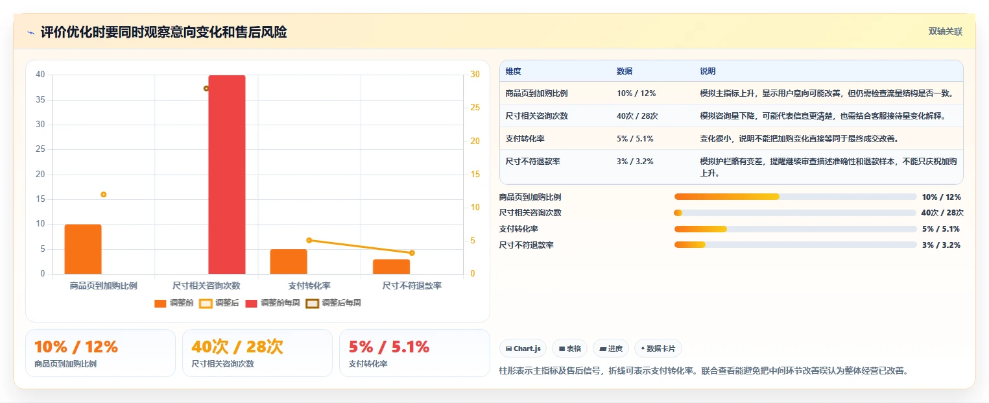The height and width of the screenshot is (403, 989).
Task: Click the 数据 table column header
Action: 625,71
